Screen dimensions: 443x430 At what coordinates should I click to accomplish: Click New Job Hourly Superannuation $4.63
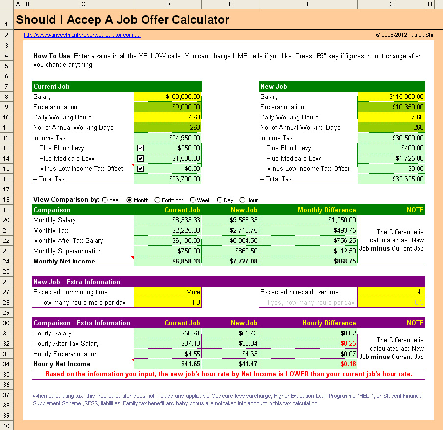point(230,354)
